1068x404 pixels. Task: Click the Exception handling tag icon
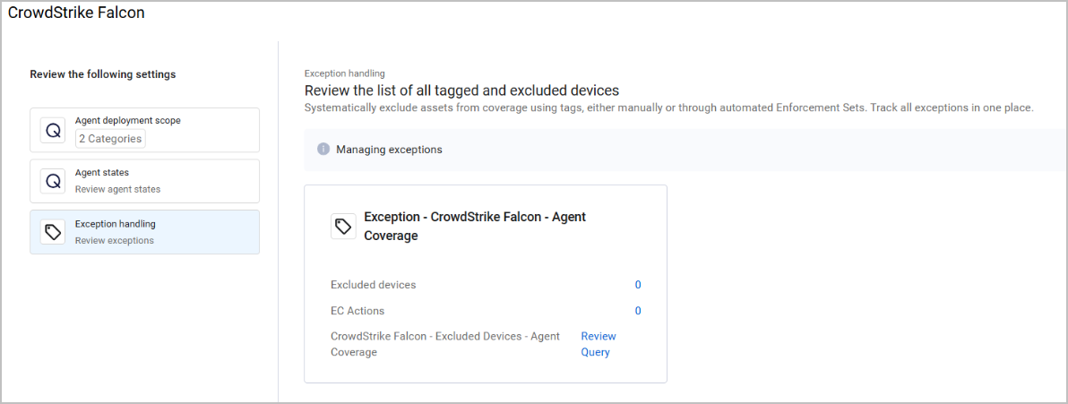(x=53, y=232)
